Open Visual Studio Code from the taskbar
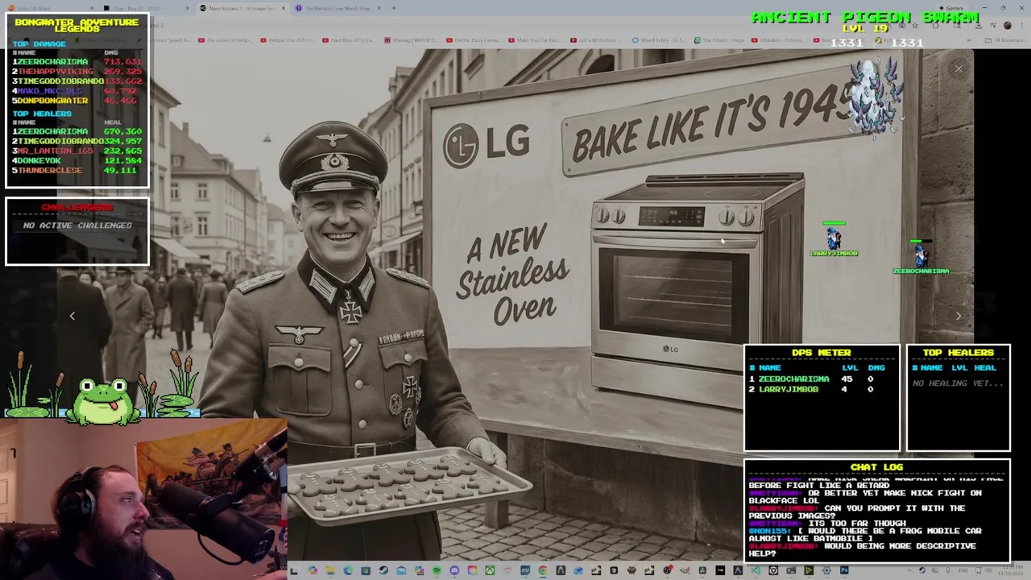Screen dimensions: 1031x580 pos(756,570)
